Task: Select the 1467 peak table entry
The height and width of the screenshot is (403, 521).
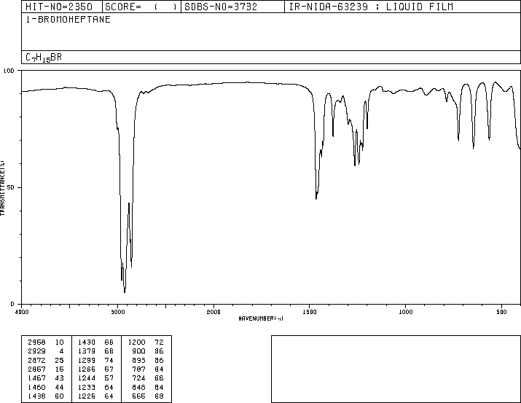Action: [x=36, y=378]
